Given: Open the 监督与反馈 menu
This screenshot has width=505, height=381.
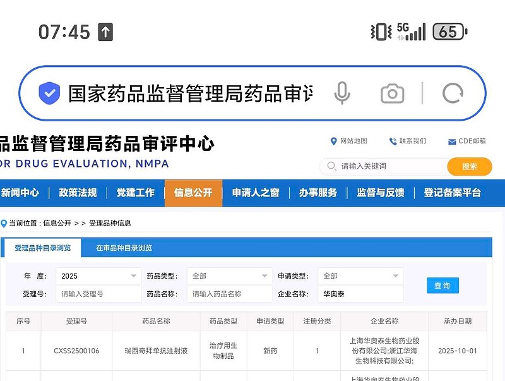Looking at the screenshot, I should (381, 193).
